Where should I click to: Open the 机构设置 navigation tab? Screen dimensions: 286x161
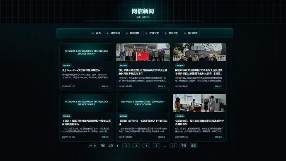coord(133,33)
